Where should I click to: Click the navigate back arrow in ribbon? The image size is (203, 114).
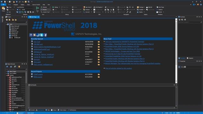coord(130,7)
